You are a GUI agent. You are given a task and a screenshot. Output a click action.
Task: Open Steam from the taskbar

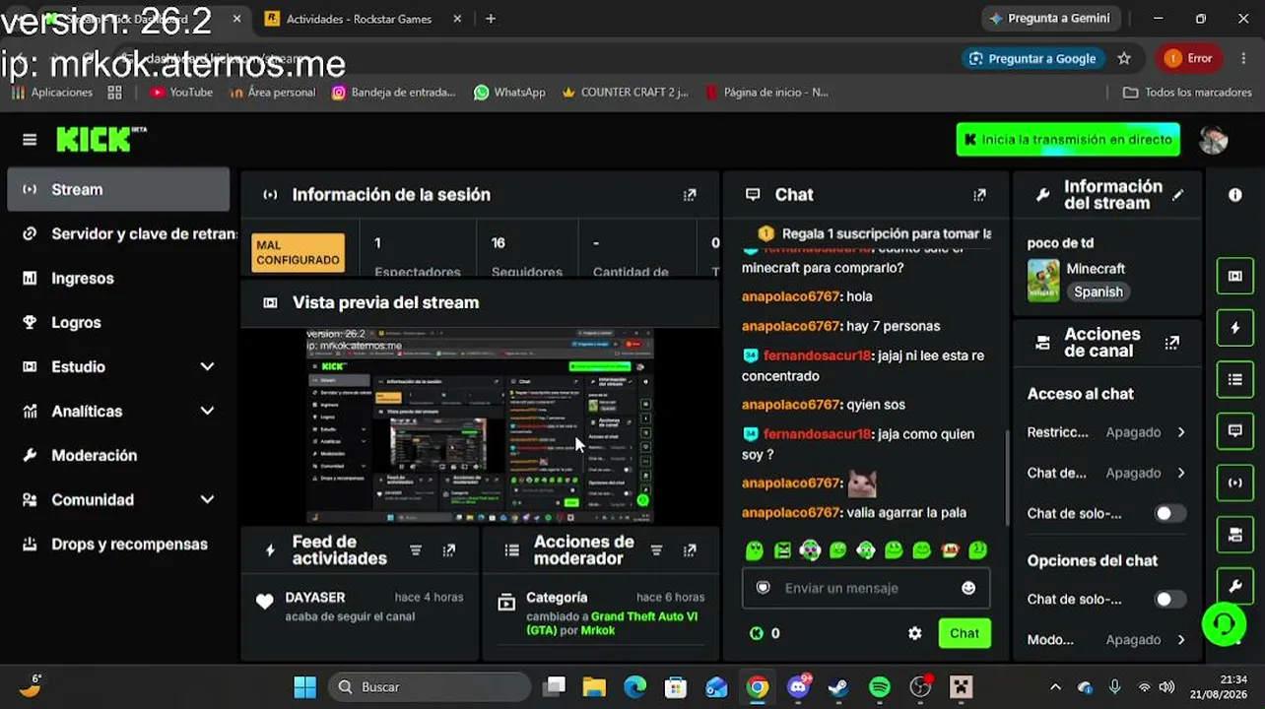click(x=838, y=686)
